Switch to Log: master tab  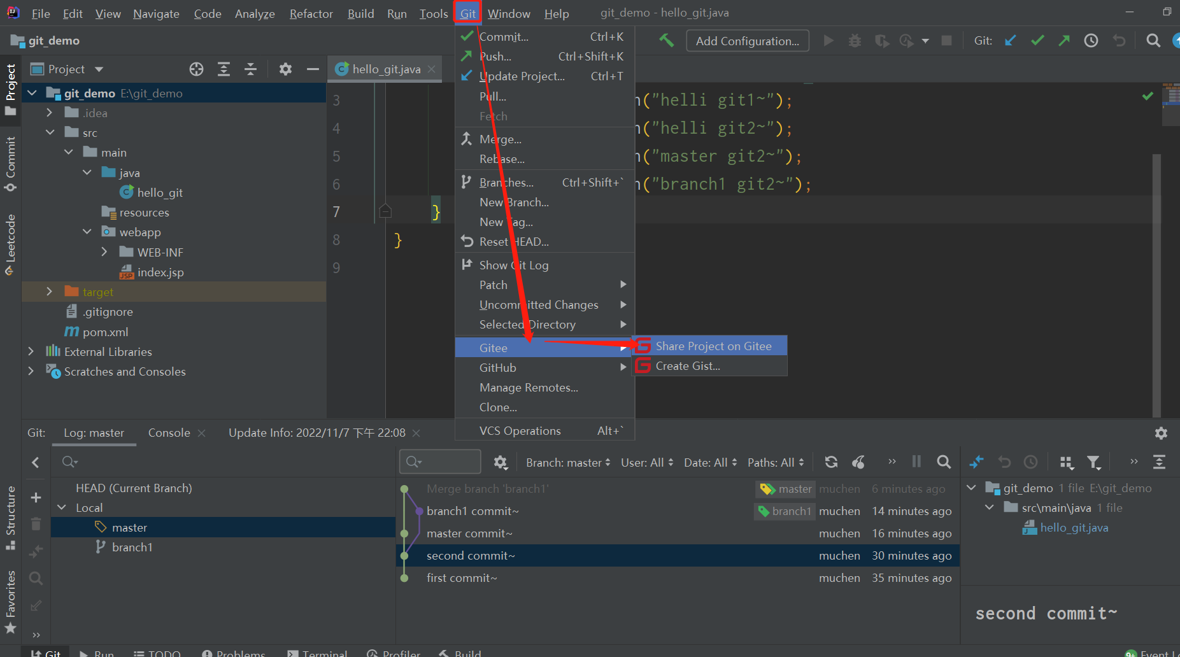tap(94, 433)
